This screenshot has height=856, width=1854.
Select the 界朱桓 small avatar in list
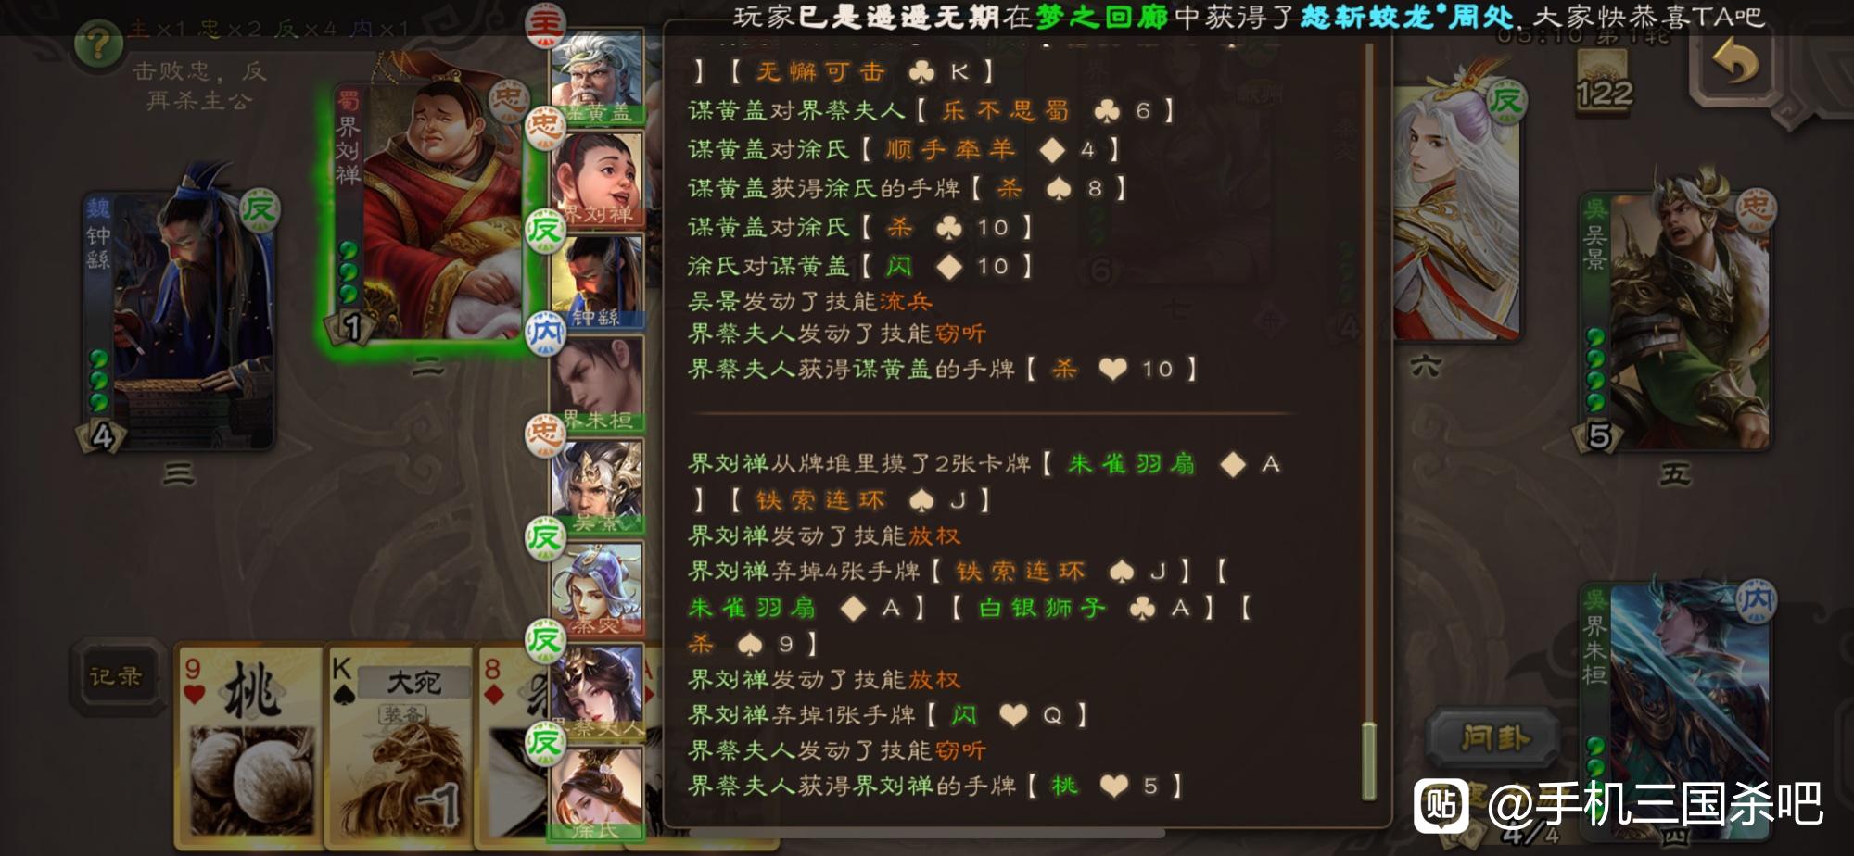pos(598,384)
